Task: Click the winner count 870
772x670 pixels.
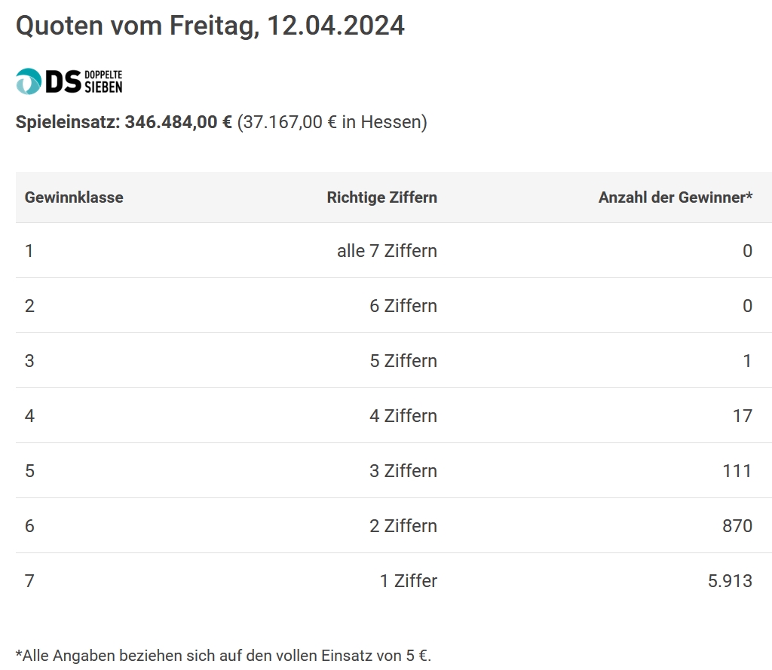Action: 737,526
